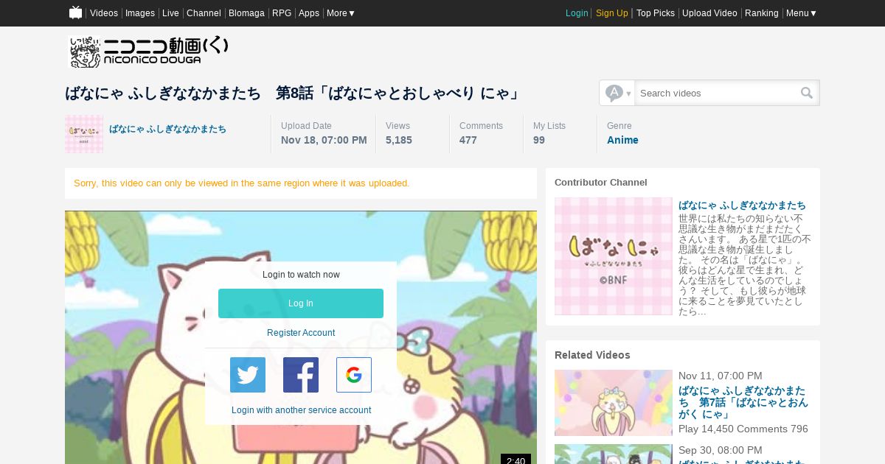The image size is (885, 464).
Task: Click the Login link at top right
Action: tap(577, 13)
